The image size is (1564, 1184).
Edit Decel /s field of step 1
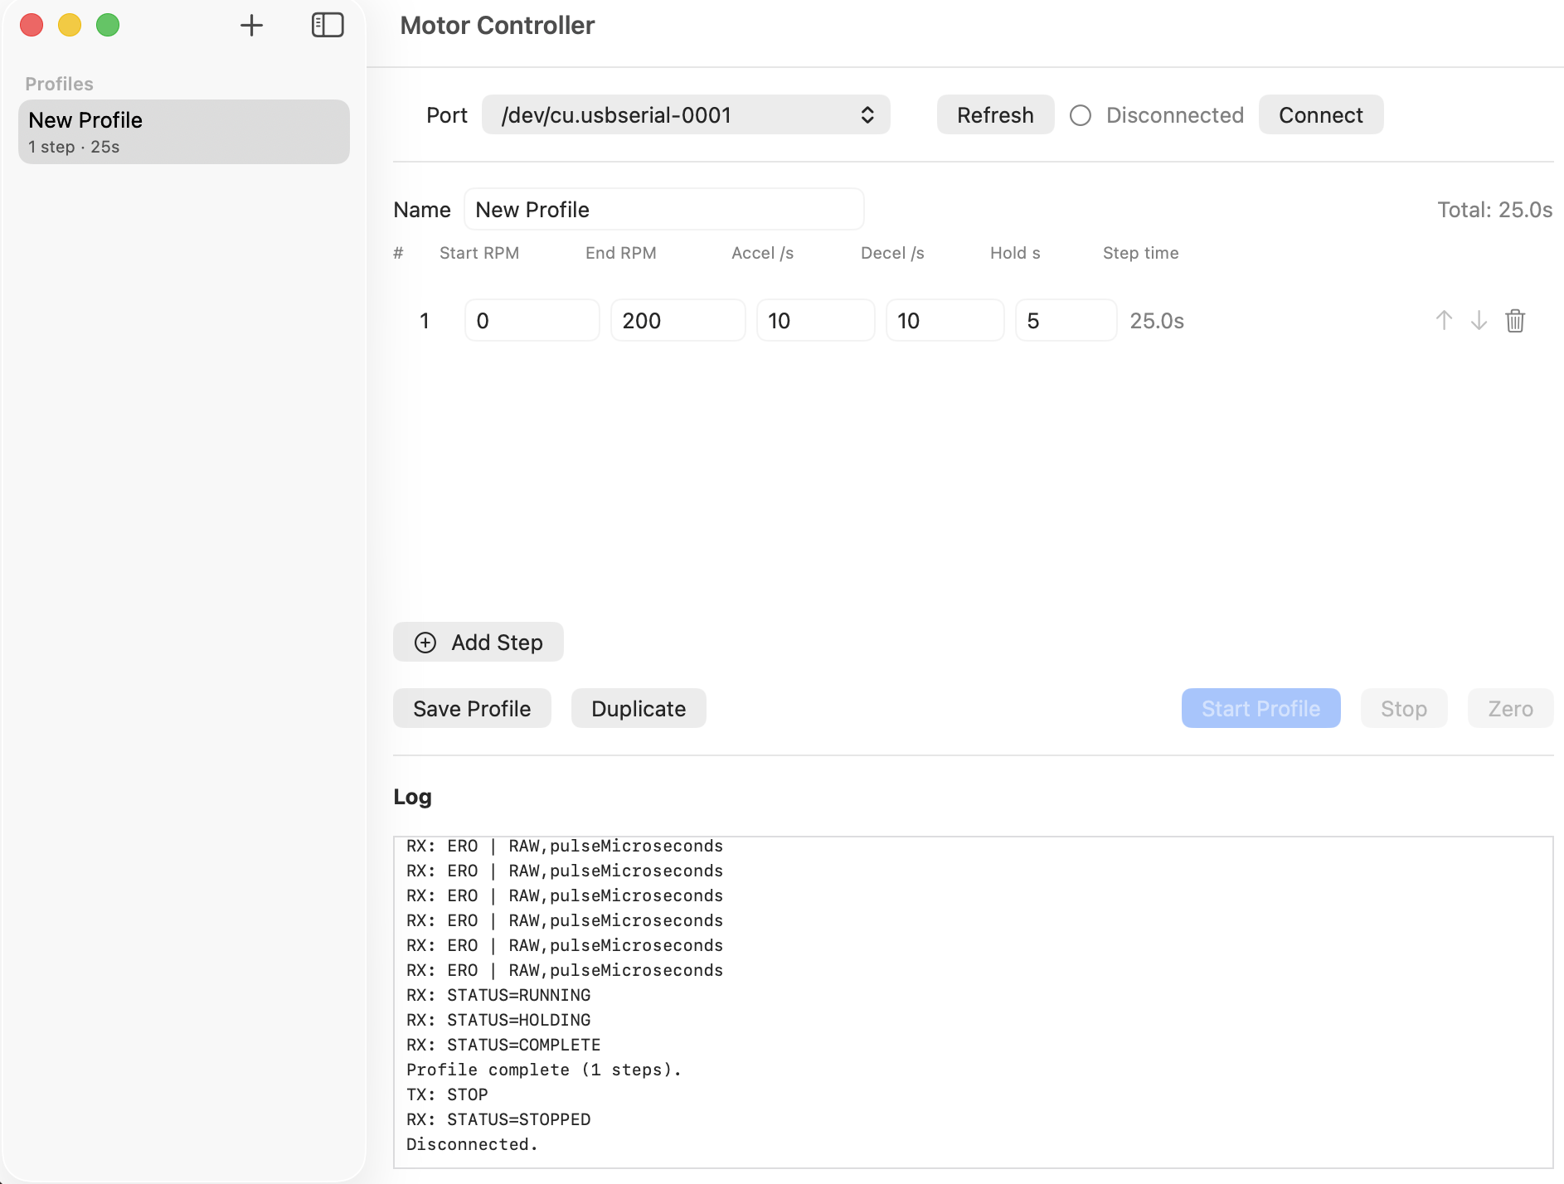pos(945,320)
